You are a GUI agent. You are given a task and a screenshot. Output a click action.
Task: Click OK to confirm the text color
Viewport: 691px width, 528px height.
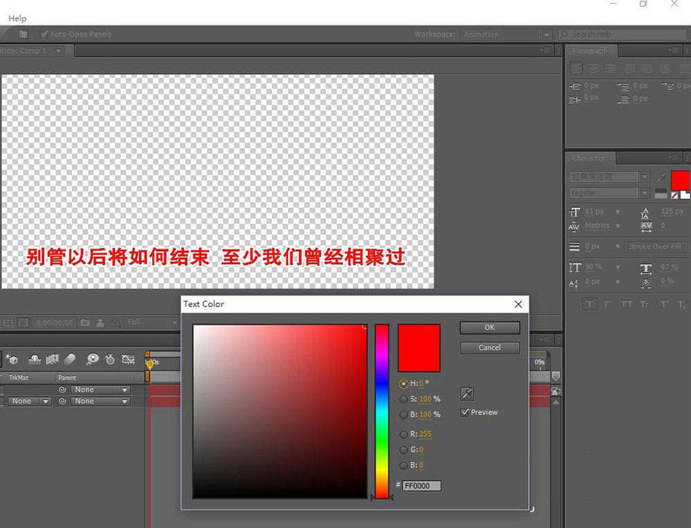[489, 327]
